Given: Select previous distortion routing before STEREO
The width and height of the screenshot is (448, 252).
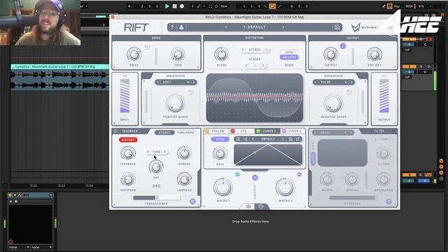Looking at the screenshot, I should pyautogui.click(x=243, y=50).
